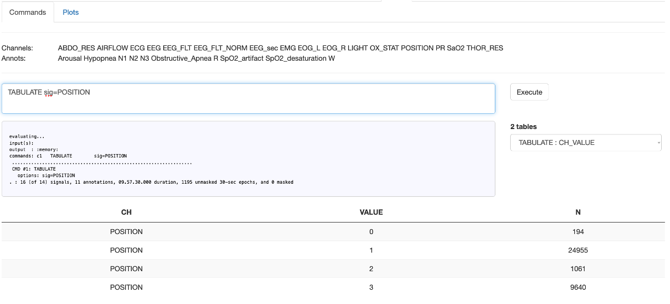670x304 pixels.
Task: Click POSITION in the row with N 194
Action: [126, 232]
